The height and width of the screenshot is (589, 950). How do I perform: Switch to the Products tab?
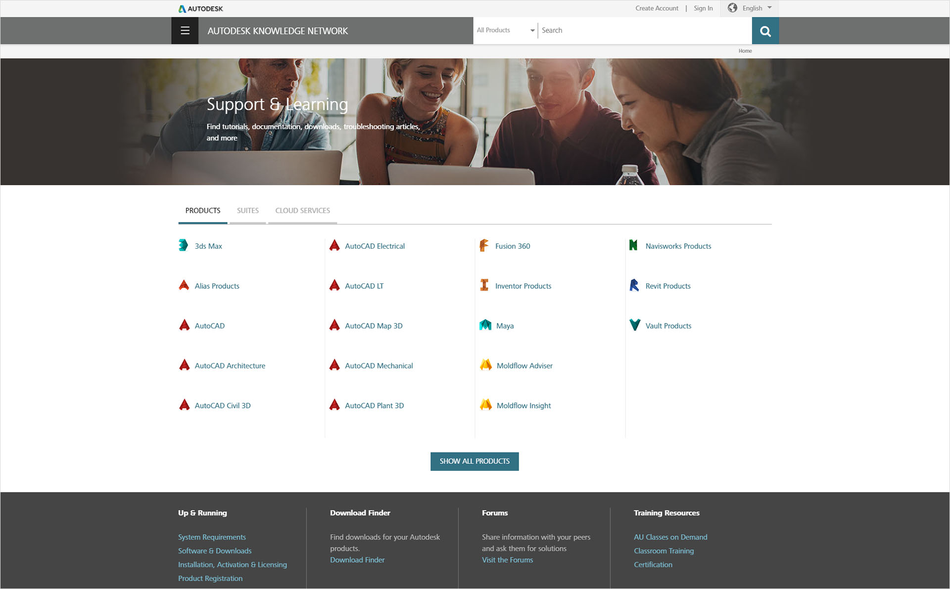point(203,211)
